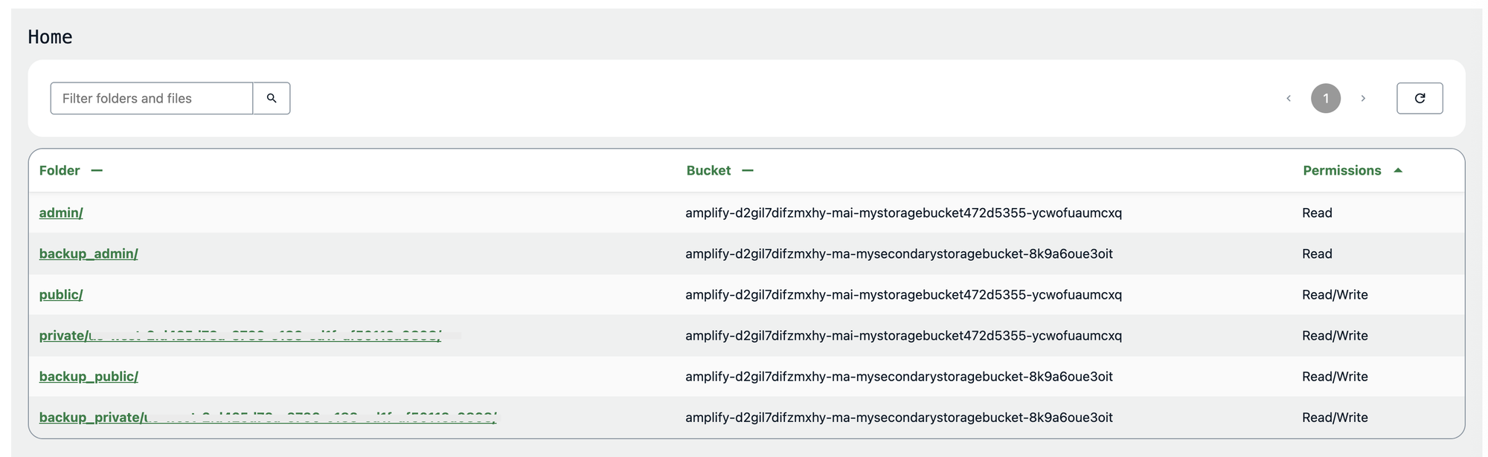Click Read/Write permission in backup_public/ row

point(1335,376)
